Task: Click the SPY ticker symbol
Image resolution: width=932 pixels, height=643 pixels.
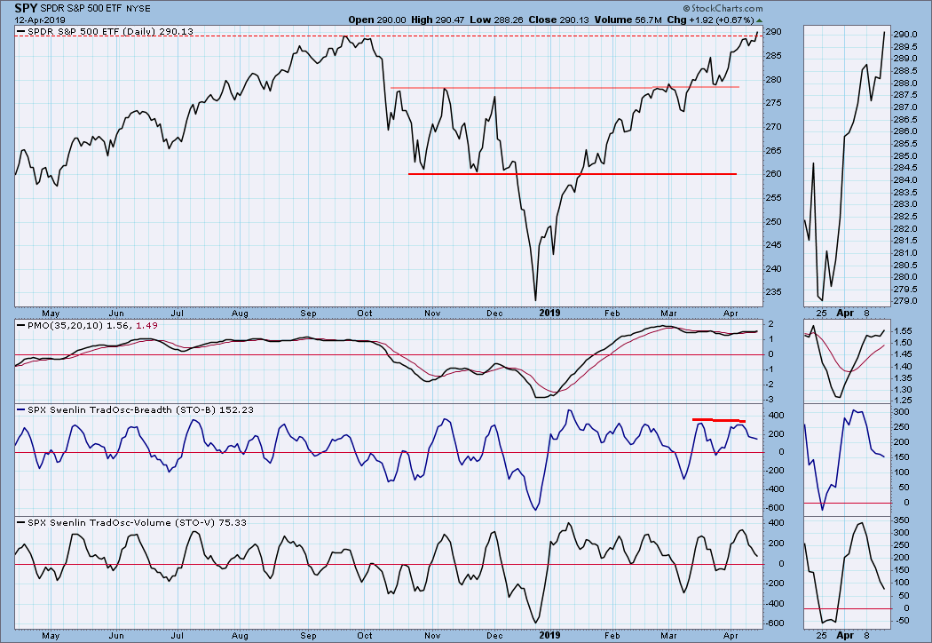Action: tap(27, 8)
